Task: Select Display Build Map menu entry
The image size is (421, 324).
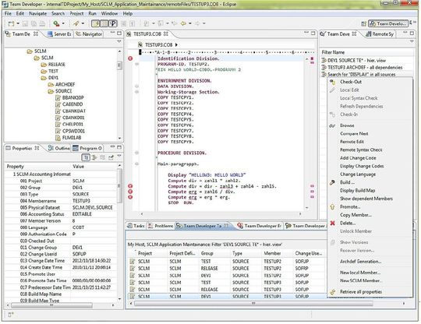Action: pos(357,191)
